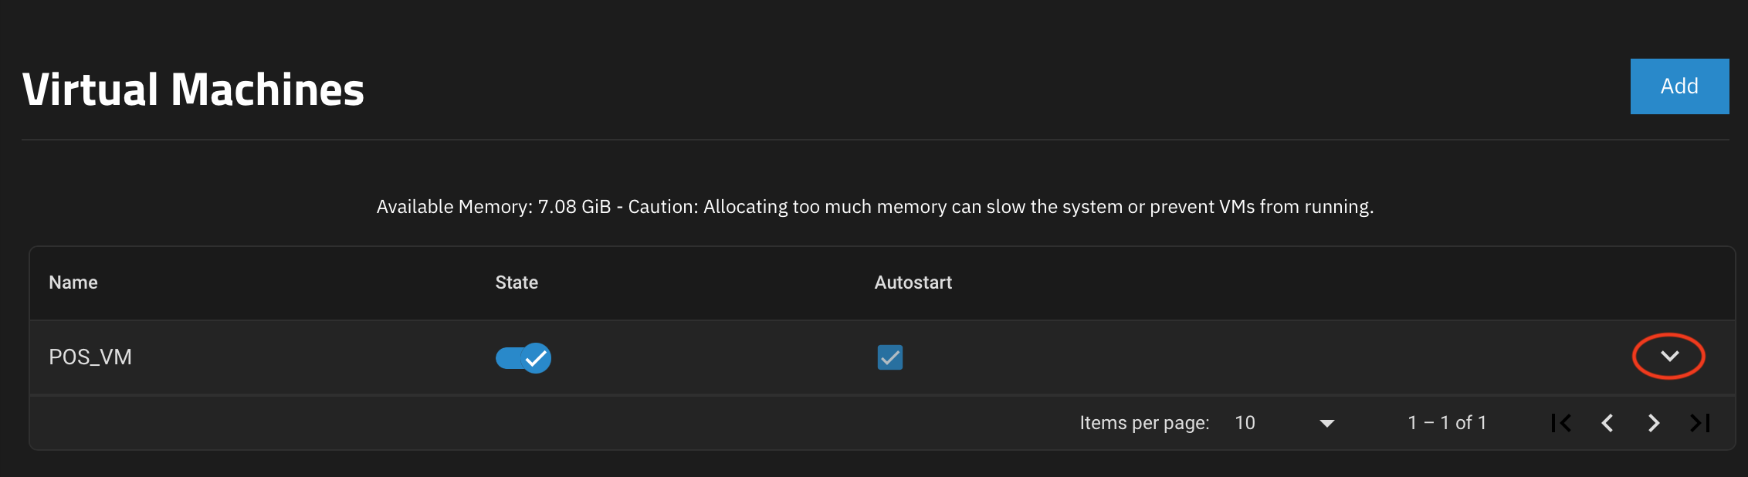Go to the first page of results
1748x477 pixels.
pyautogui.click(x=1561, y=423)
